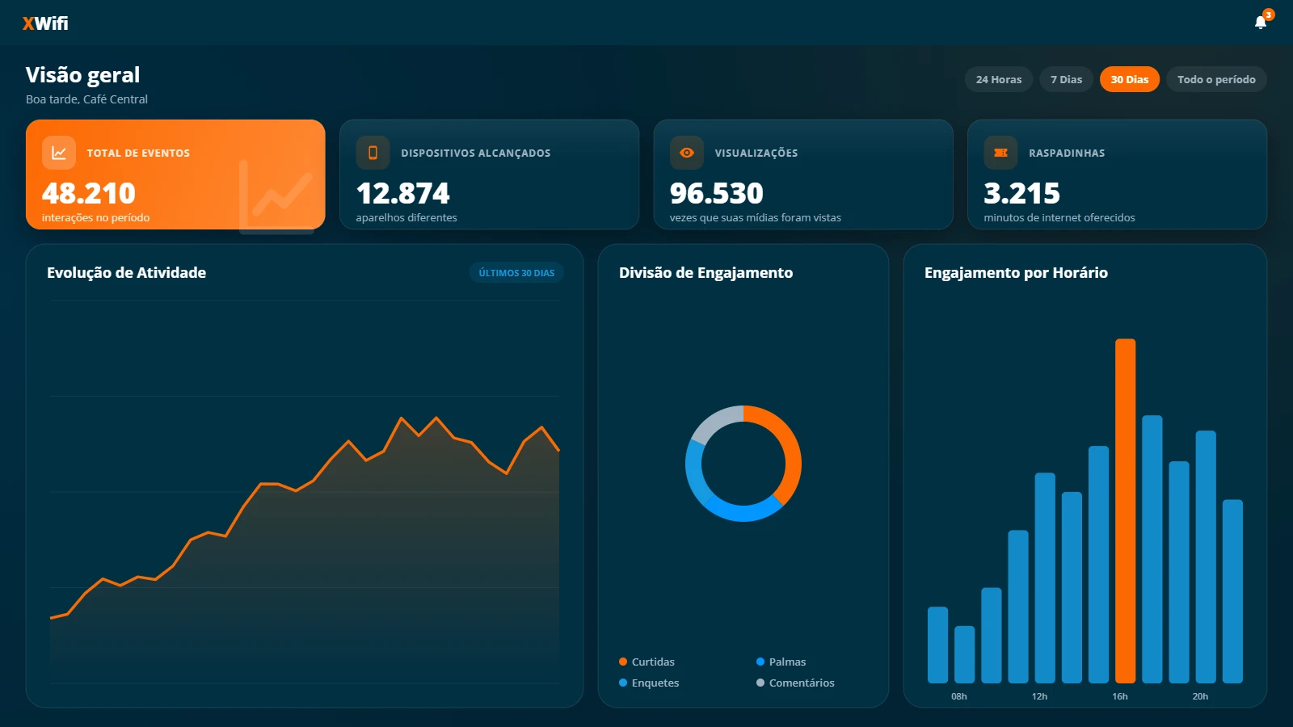Screen dimensions: 1293x727
Task: Click the 48.210 total events value
Action: [x=89, y=193]
